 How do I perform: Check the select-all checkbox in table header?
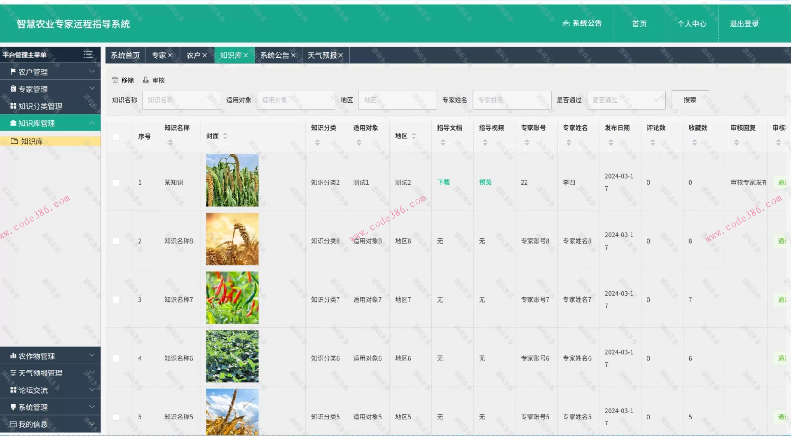point(116,136)
